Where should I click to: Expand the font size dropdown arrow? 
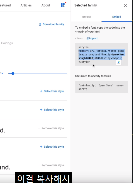2,73
